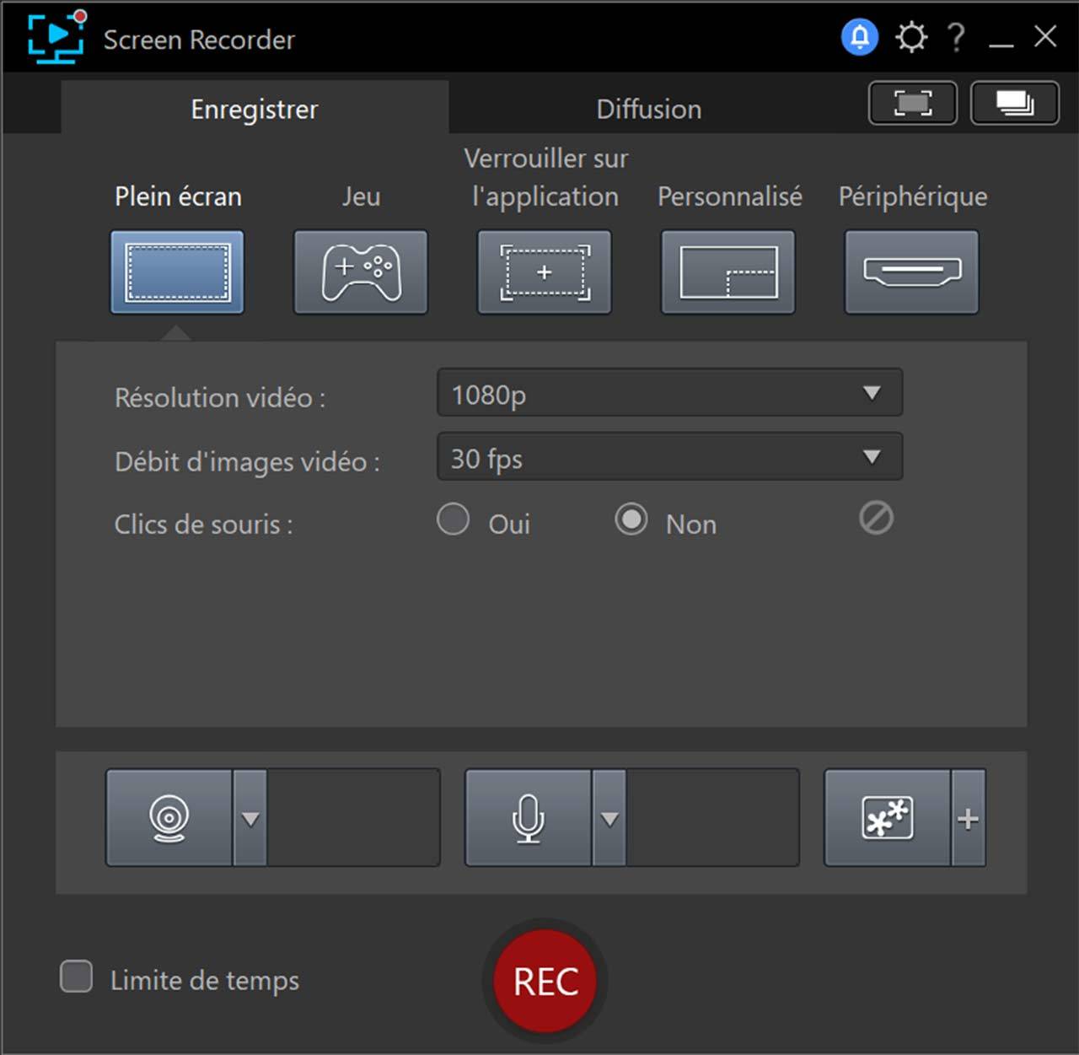Switch to the Enregistrer tab
Viewport: 1079px width, 1055px height.
pos(254,109)
